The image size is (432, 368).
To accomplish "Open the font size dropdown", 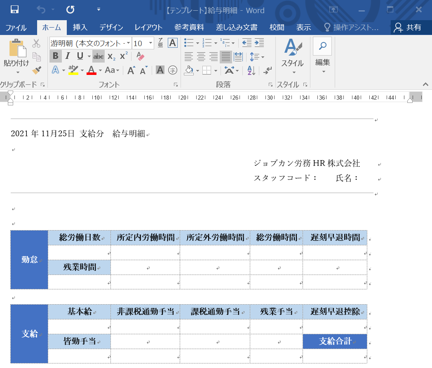I will [x=150, y=43].
